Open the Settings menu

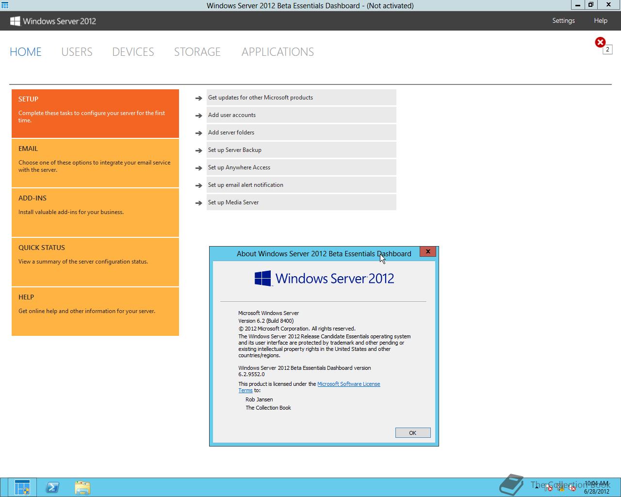pyautogui.click(x=563, y=20)
